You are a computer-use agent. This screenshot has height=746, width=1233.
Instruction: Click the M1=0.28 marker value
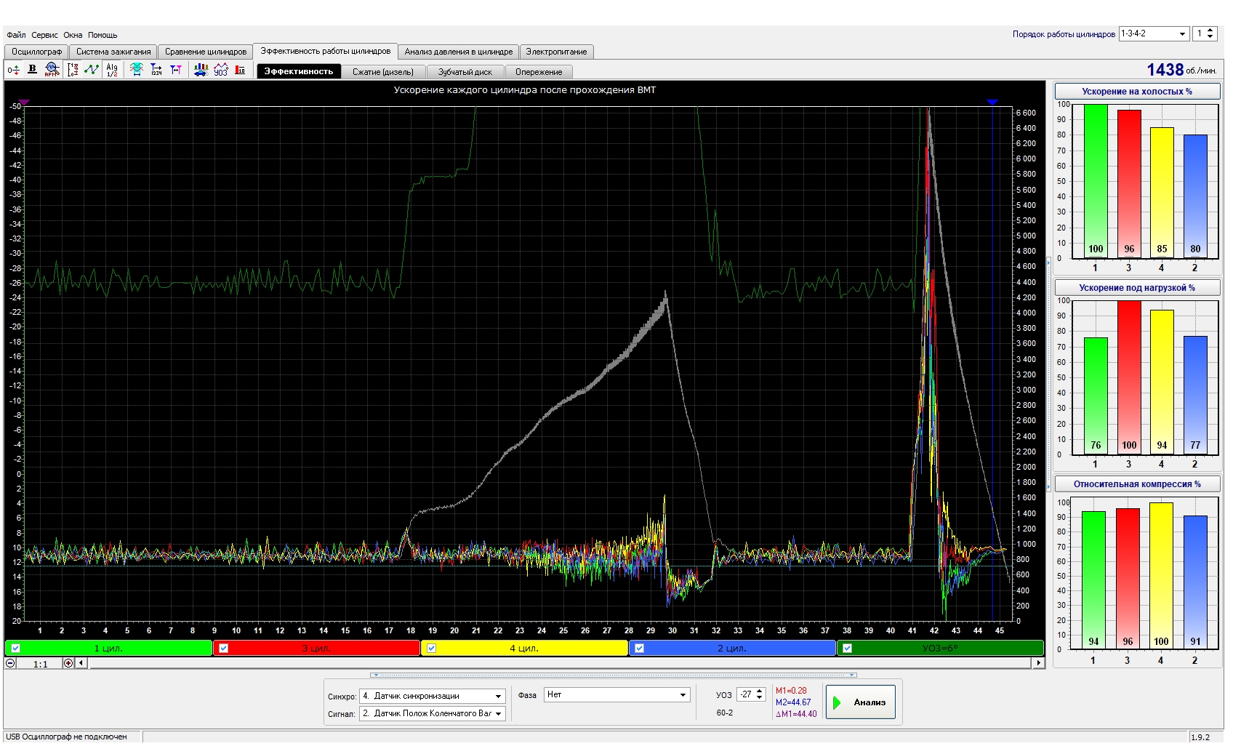click(x=791, y=691)
